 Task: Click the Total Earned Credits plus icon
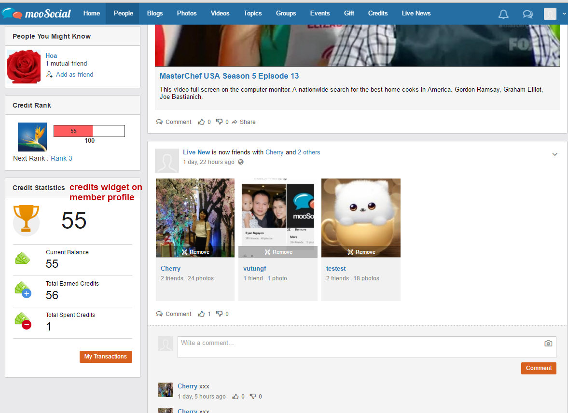point(23,290)
